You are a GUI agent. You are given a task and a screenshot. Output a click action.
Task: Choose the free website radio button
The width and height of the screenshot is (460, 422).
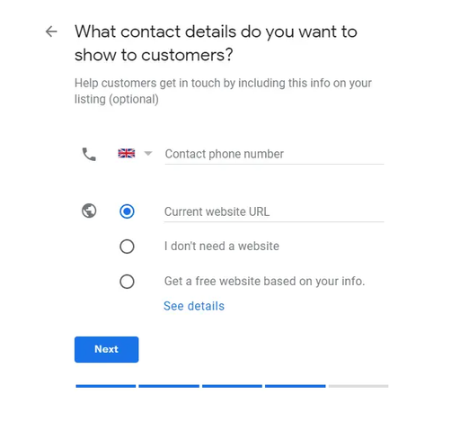coord(127,282)
